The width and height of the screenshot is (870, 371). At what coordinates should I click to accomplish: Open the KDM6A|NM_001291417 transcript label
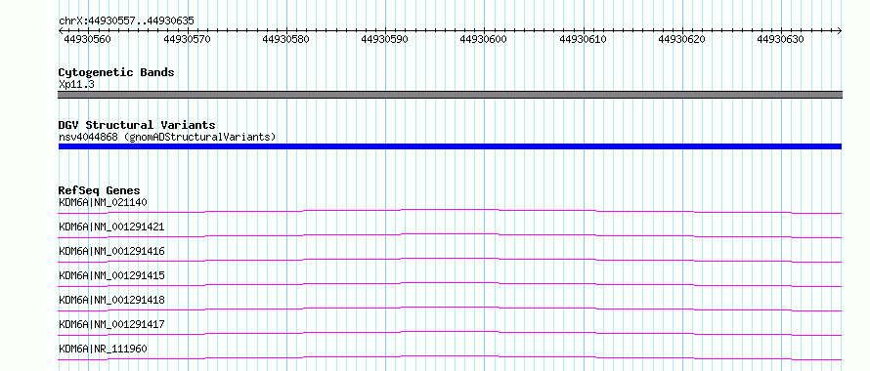point(111,324)
